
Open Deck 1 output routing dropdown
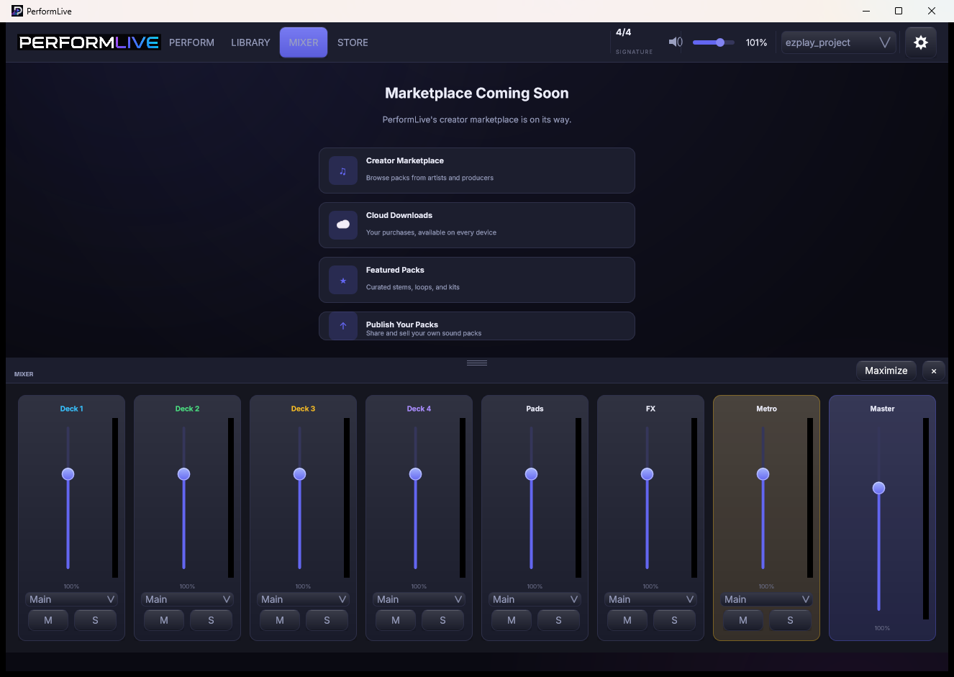click(72, 599)
